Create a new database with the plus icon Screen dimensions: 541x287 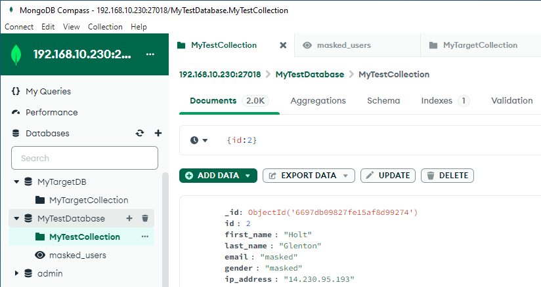click(158, 133)
